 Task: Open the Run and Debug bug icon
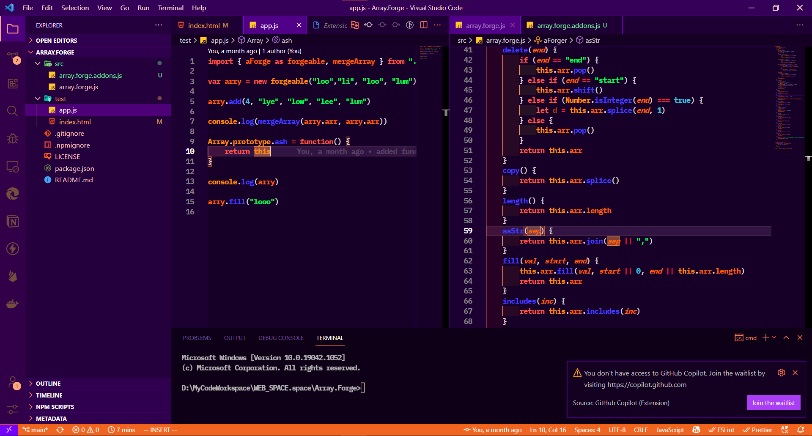(13, 139)
